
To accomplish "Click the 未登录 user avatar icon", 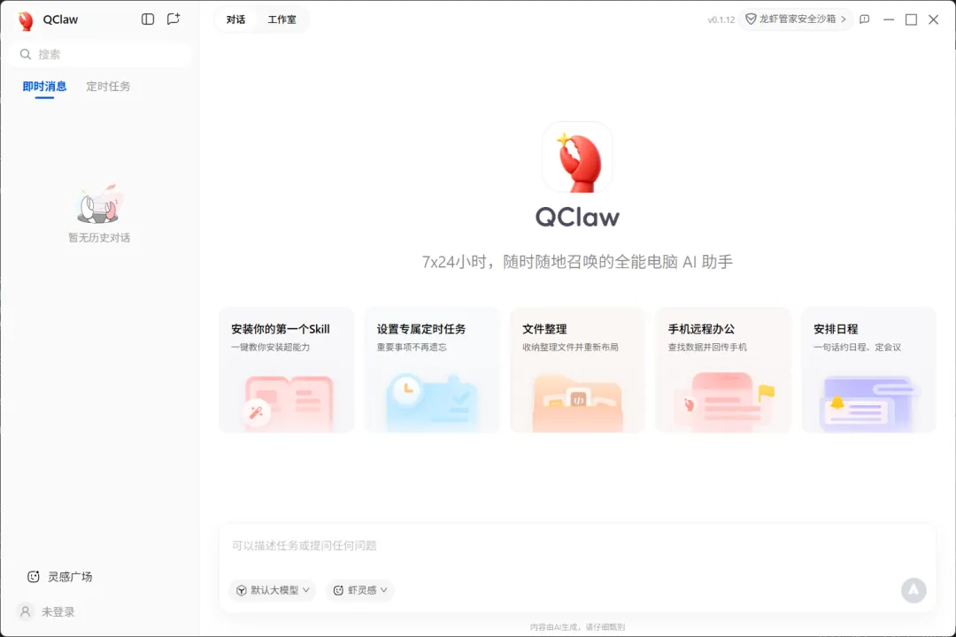I will click(25, 611).
